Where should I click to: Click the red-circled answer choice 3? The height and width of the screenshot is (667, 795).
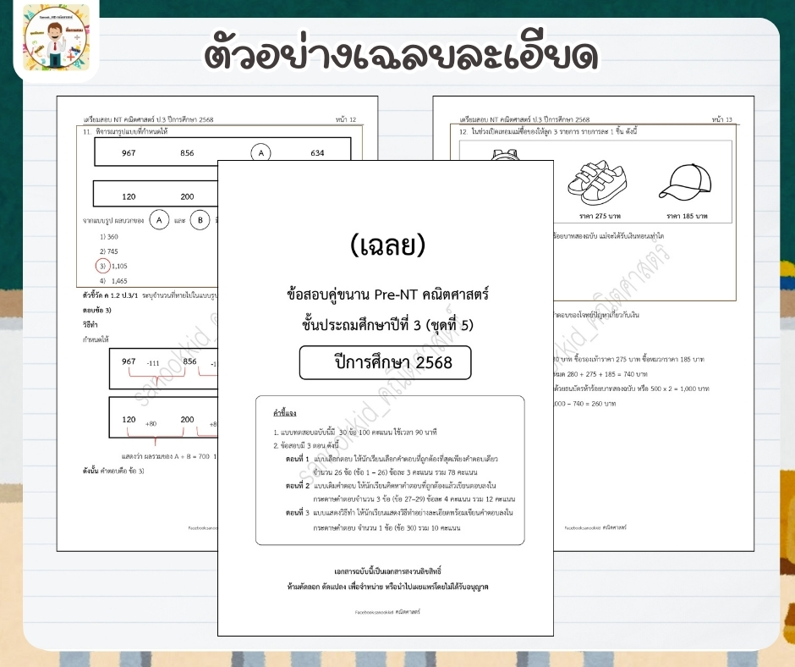102,266
